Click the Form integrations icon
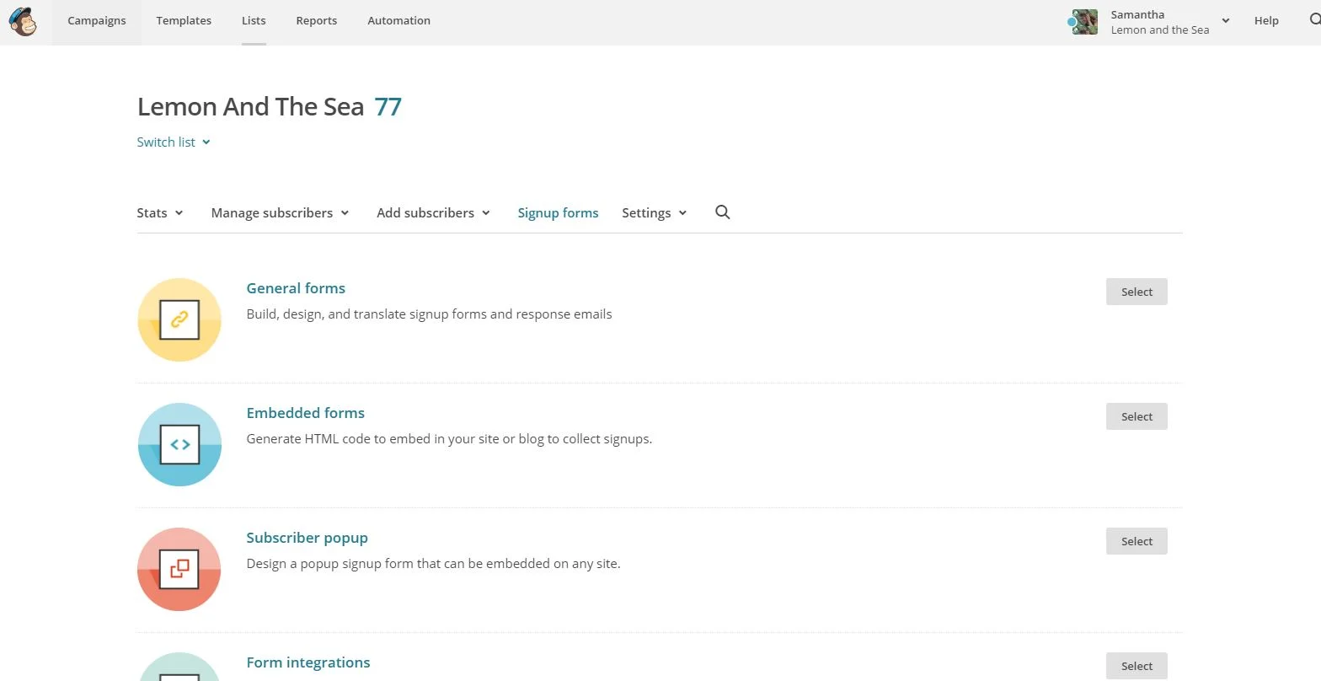This screenshot has width=1321, height=681. click(179, 667)
